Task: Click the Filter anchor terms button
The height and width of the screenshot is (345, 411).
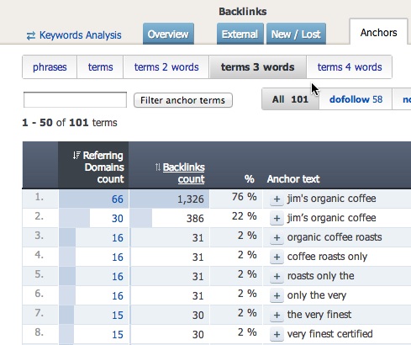Action: [183, 100]
